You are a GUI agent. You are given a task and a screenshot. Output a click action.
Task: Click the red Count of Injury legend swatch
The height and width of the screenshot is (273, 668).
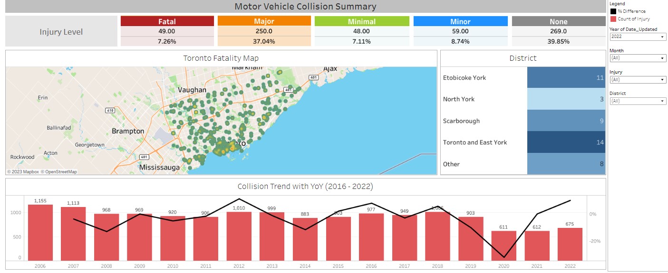pos(613,19)
